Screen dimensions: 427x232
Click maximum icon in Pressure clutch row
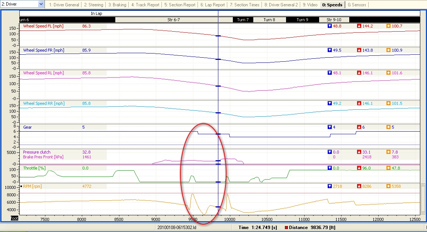(x=359, y=152)
